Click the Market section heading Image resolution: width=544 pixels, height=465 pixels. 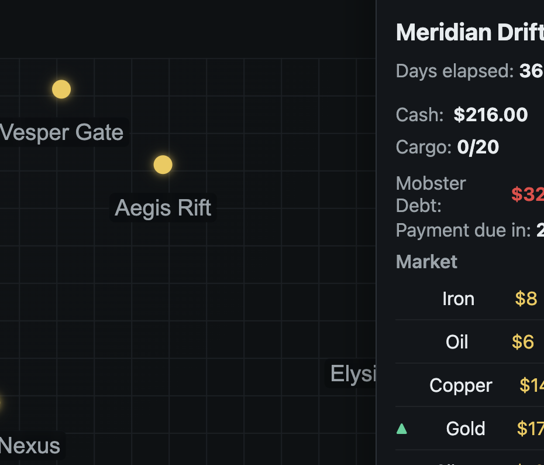coord(427,262)
